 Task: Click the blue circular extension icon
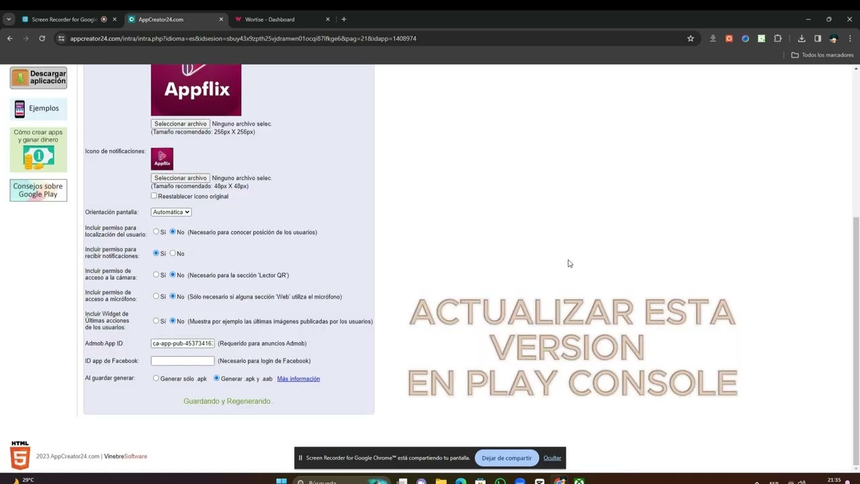click(x=745, y=38)
